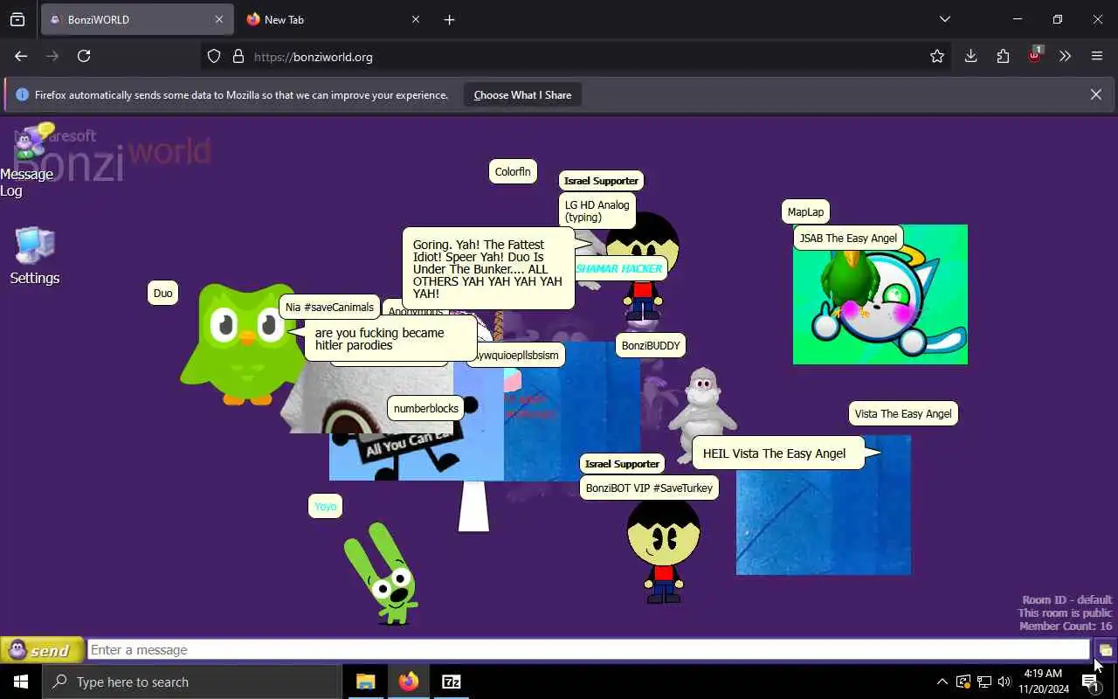Click the network tray icon
Viewport: 1118px width, 699px height.
(x=983, y=682)
